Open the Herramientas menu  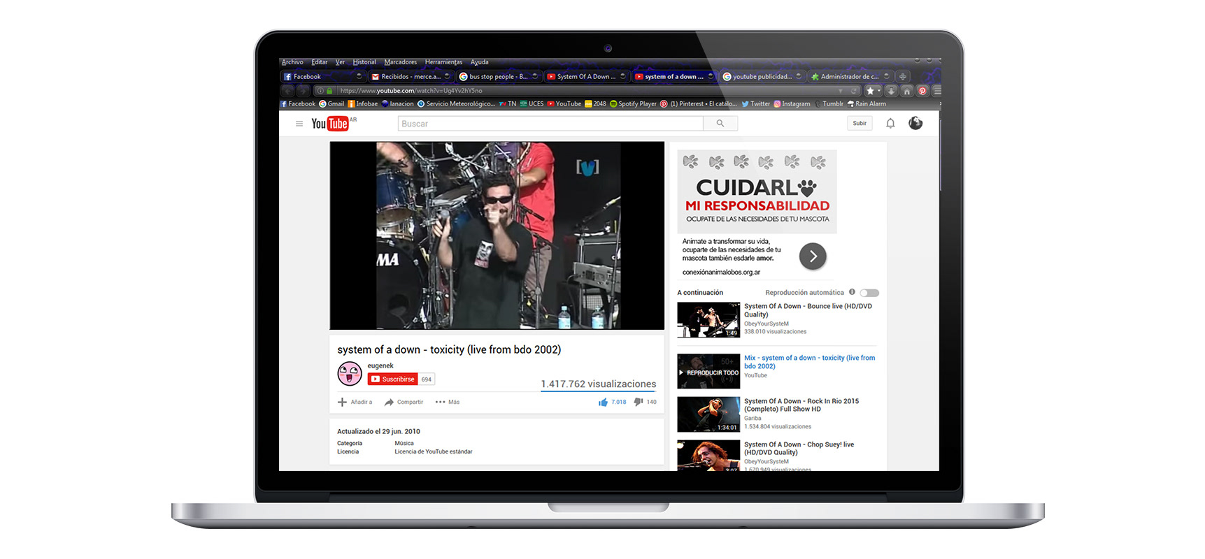(443, 62)
